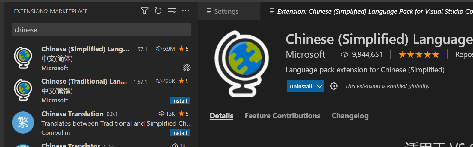Filter extensions with the funnel icon
Viewport: 473px width, 147px height.
(145, 11)
